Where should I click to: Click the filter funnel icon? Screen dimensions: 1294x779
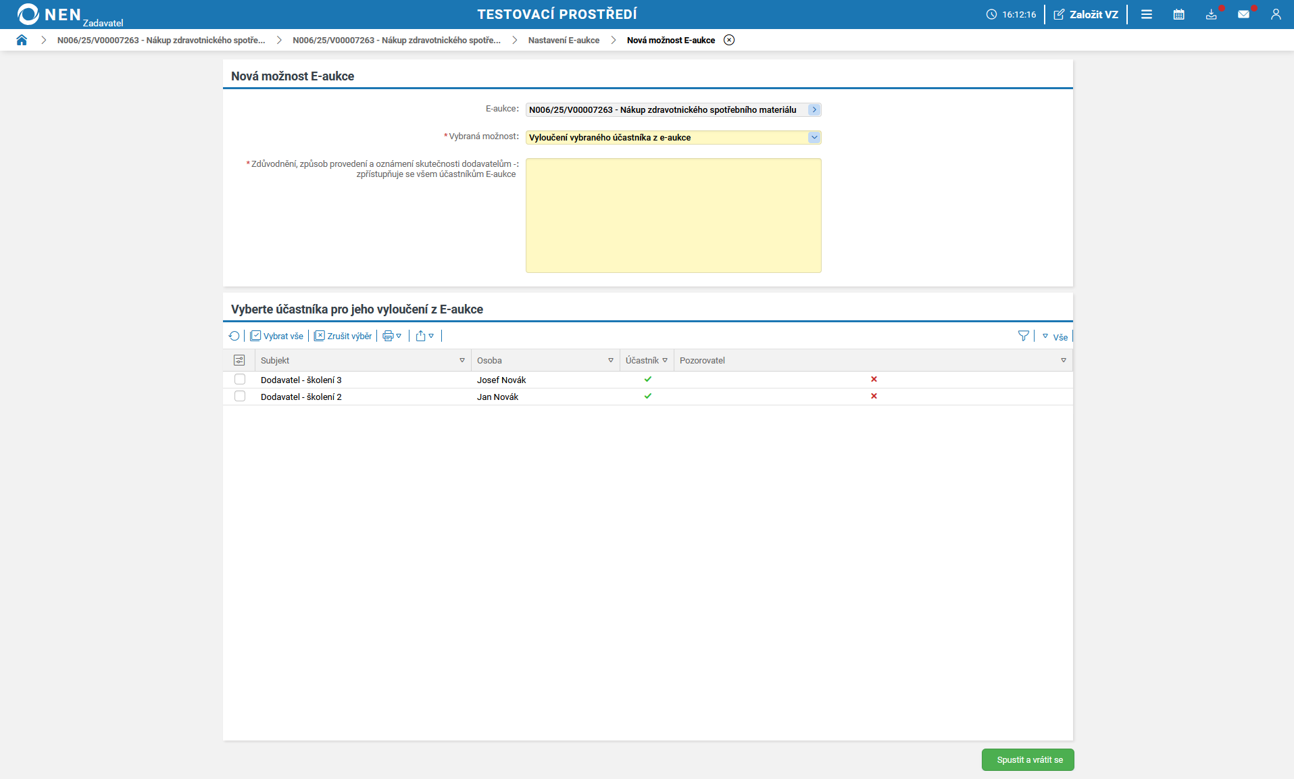pyautogui.click(x=1023, y=336)
